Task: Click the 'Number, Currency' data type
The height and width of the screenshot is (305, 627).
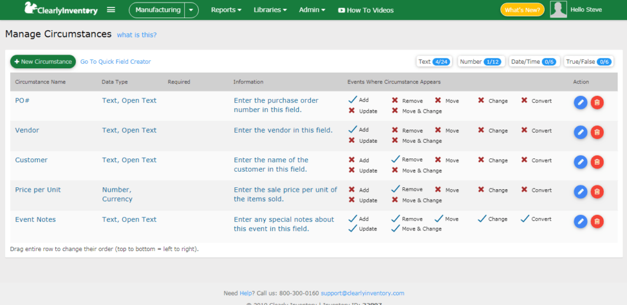Action: [x=117, y=194]
